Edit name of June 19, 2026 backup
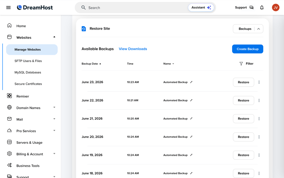 coord(191,155)
